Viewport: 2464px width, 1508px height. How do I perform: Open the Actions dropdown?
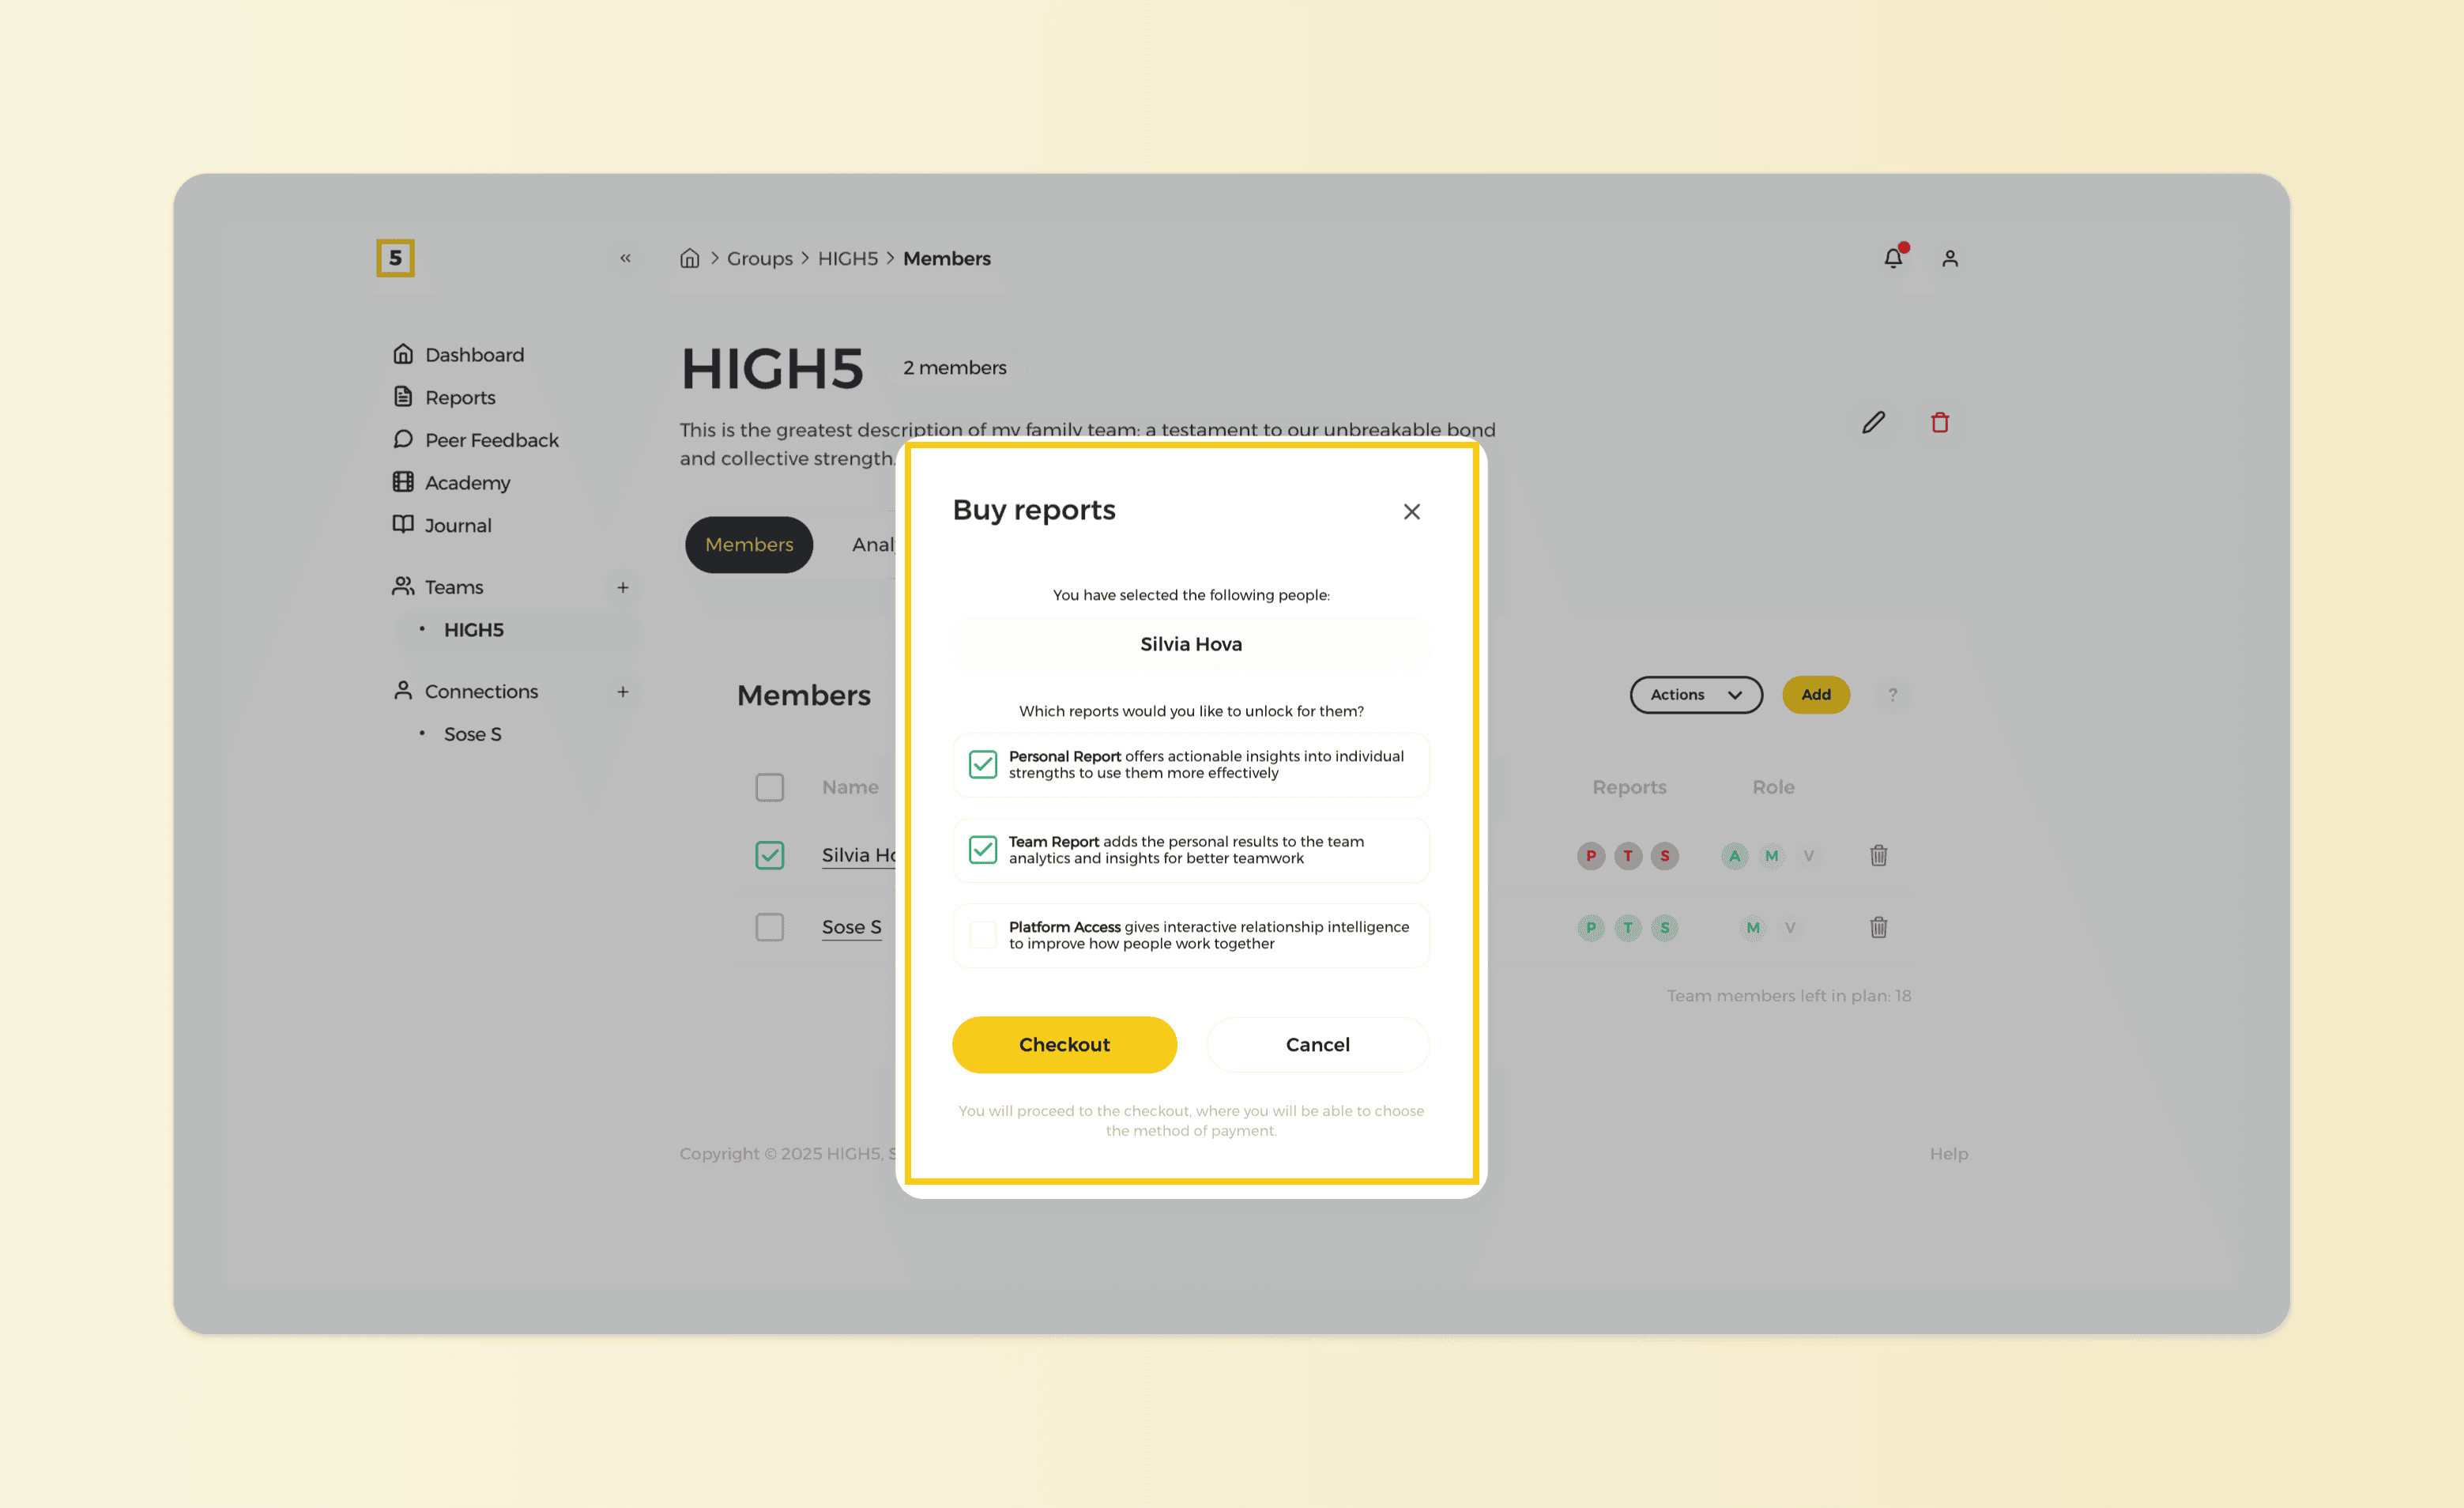(1695, 694)
